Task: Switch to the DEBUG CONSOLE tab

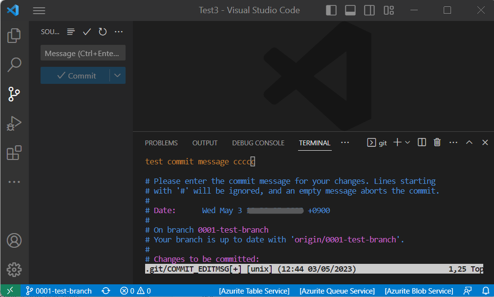Action: point(258,143)
